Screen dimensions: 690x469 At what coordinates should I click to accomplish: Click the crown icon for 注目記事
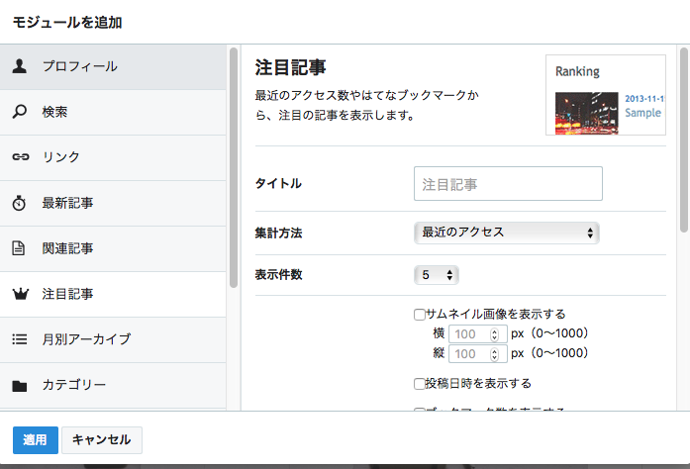pyautogui.click(x=20, y=294)
